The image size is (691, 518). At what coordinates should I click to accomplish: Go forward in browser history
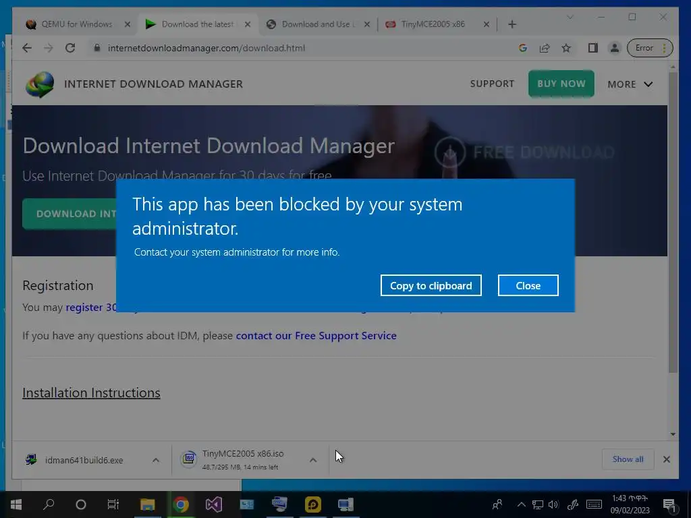pos(49,48)
